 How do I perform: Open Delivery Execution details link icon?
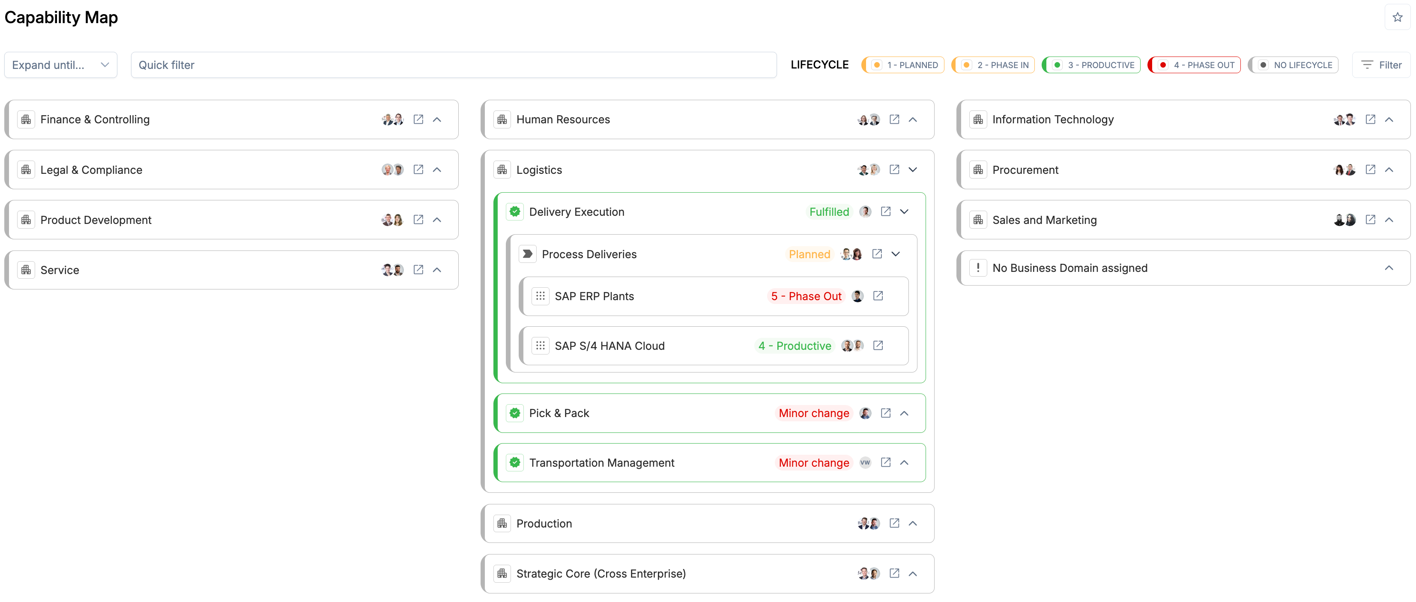tap(886, 212)
